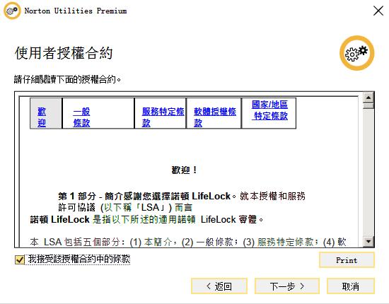Screen dimensions: 389x304
Task: Click the 歡迎！ heading in the agreement
Action: [x=184, y=170]
